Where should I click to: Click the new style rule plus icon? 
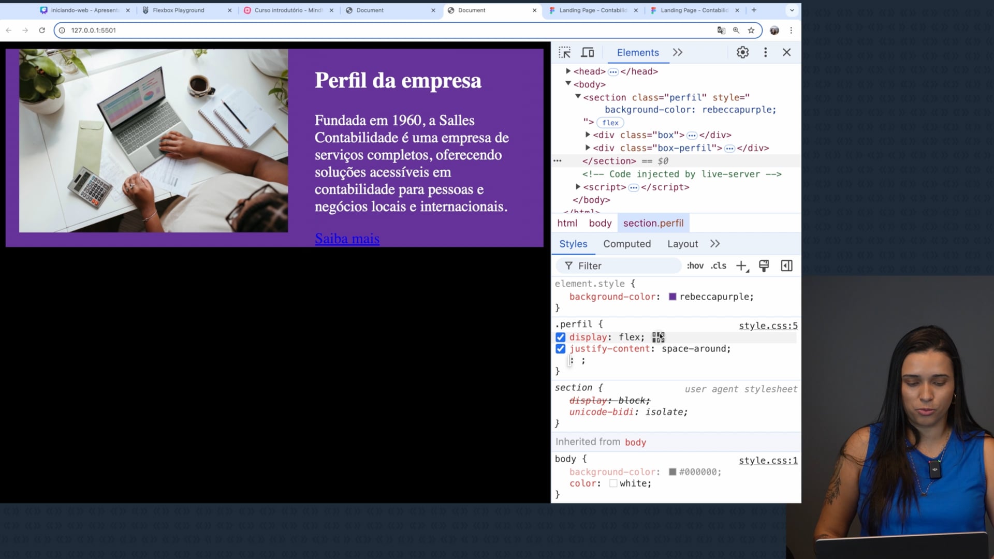[x=741, y=266]
